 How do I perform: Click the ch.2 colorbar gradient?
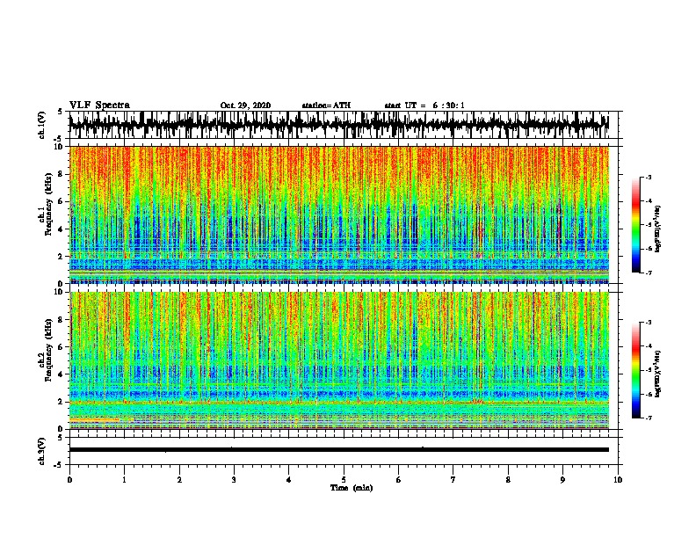pyautogui.click(x=636, y=370)
